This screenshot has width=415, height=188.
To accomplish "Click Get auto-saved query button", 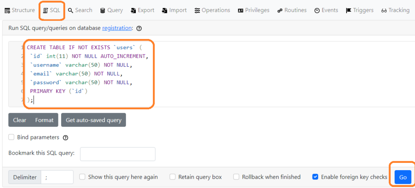I will (x=94, y=120).
